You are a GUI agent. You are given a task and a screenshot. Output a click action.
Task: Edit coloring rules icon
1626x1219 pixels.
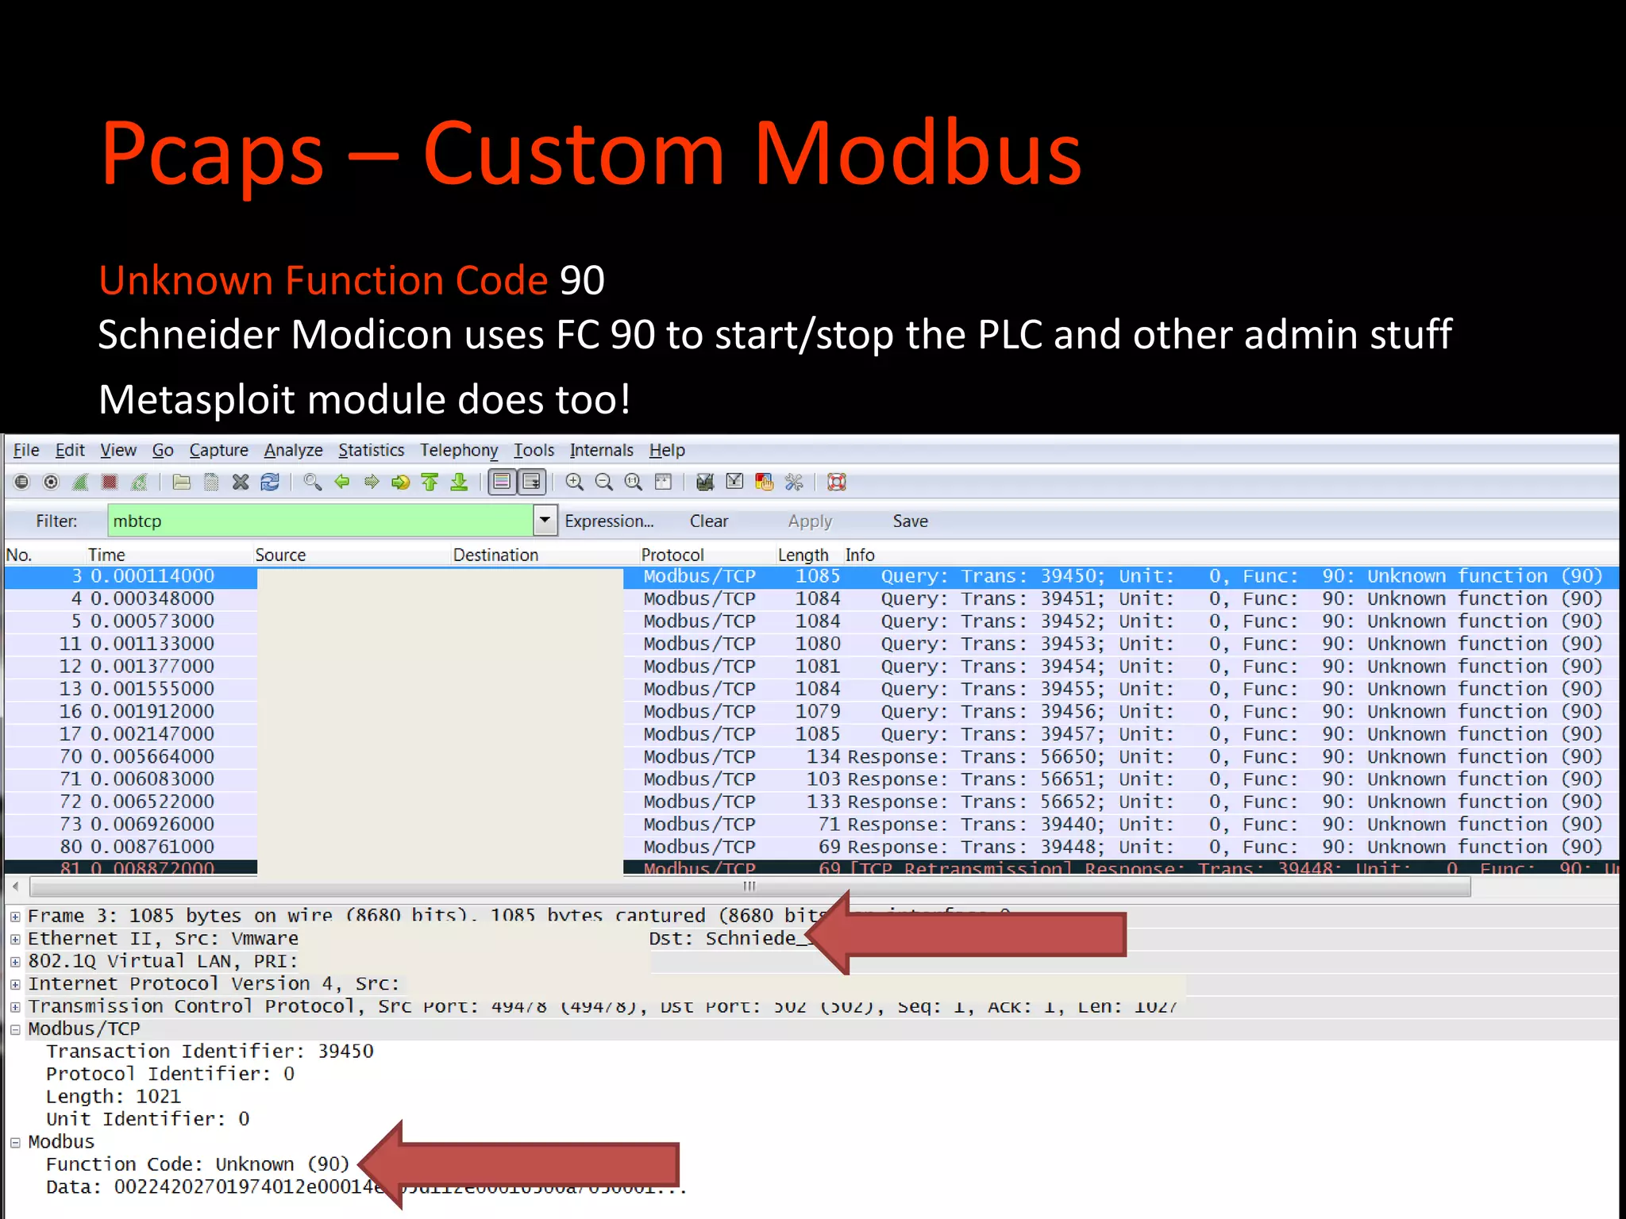pos(764,482)
